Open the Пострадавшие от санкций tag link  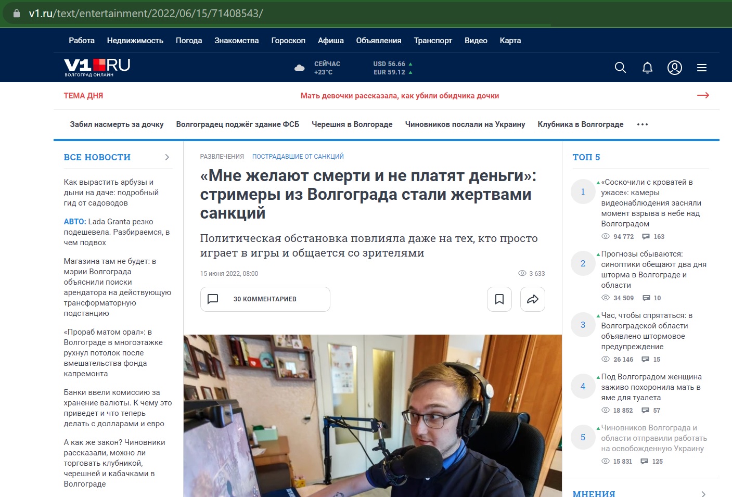[x=298, y=157]
